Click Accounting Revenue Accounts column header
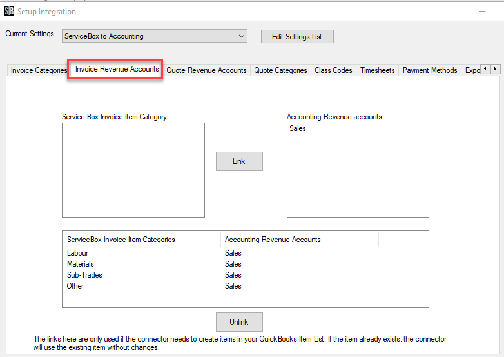 300,240
